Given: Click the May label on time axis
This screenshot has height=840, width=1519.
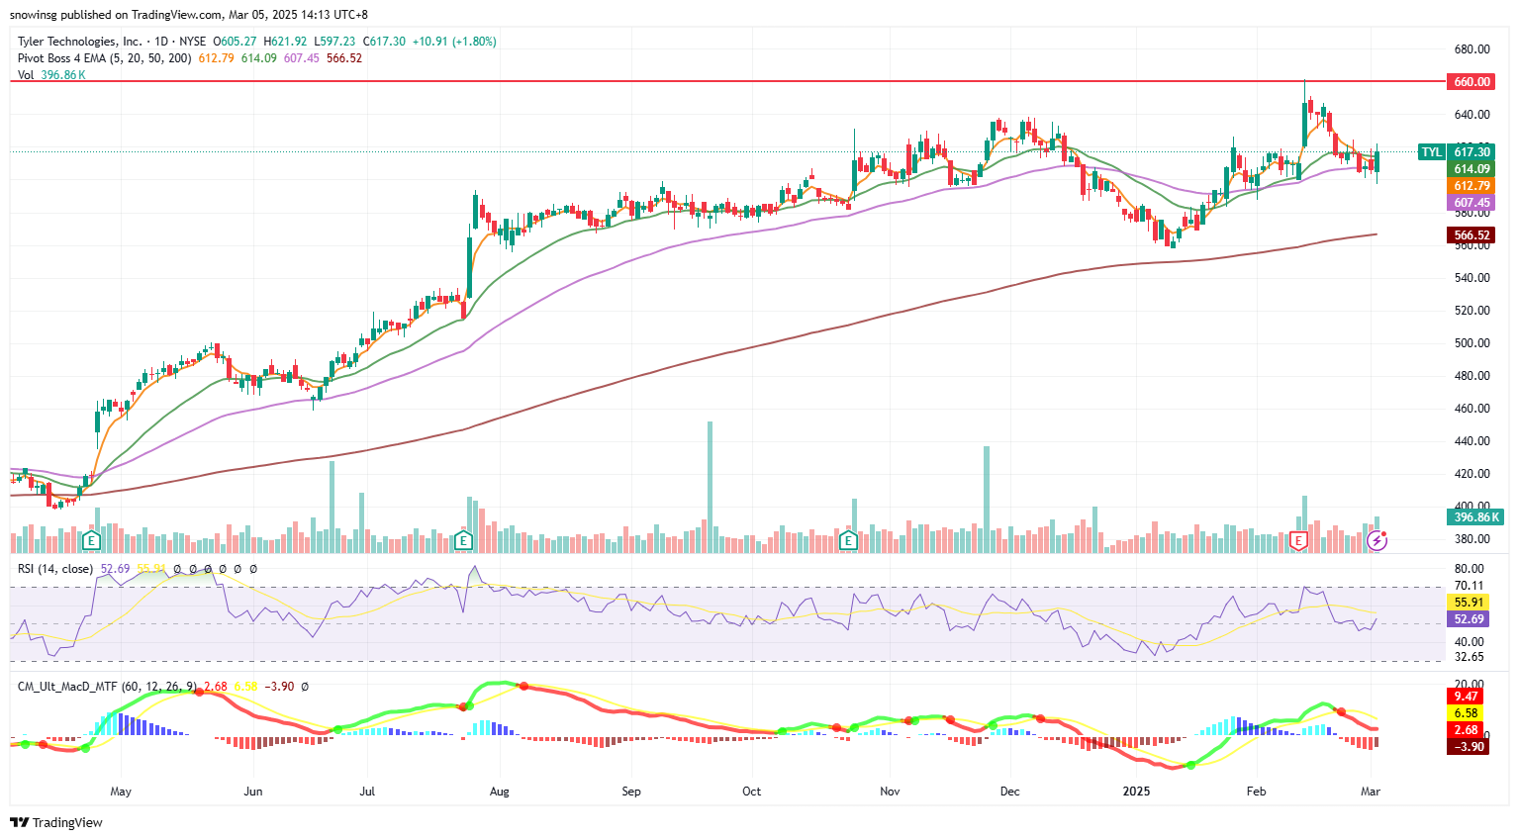Looking at the screenshot, I should (121, 792).
